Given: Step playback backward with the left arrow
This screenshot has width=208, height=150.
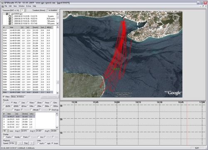Looking at the screenshot, I should pyautogui.click(x=20, y=143).
